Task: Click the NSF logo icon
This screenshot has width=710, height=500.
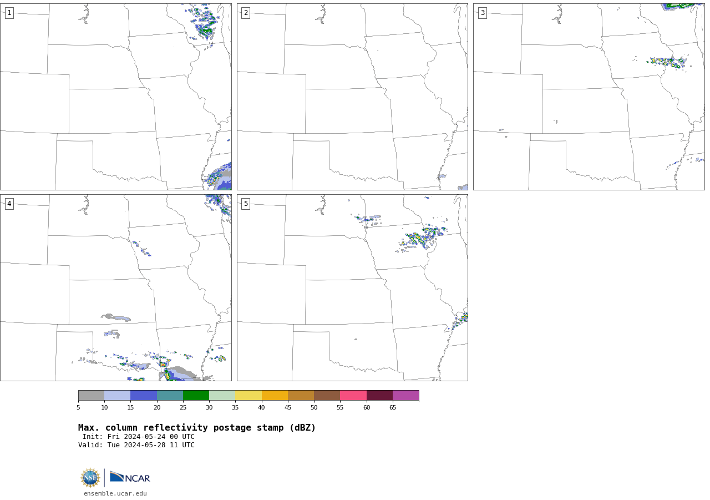Action: (x=90, y=478)
